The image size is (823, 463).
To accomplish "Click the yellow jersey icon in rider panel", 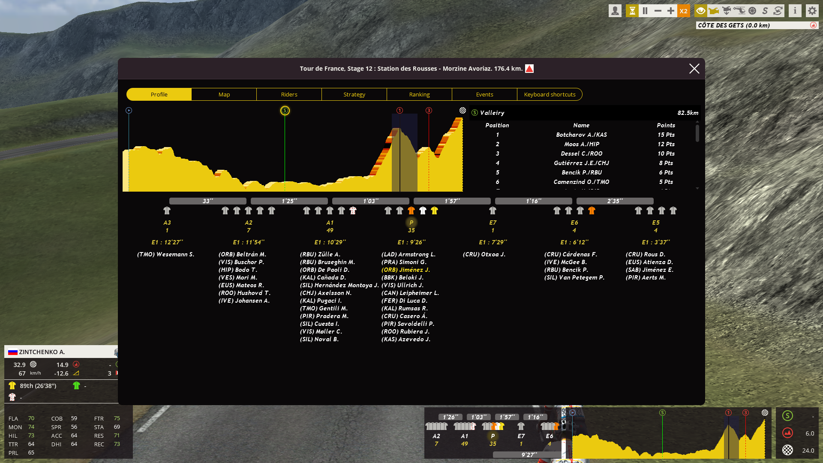I will (x=12, y=385).
